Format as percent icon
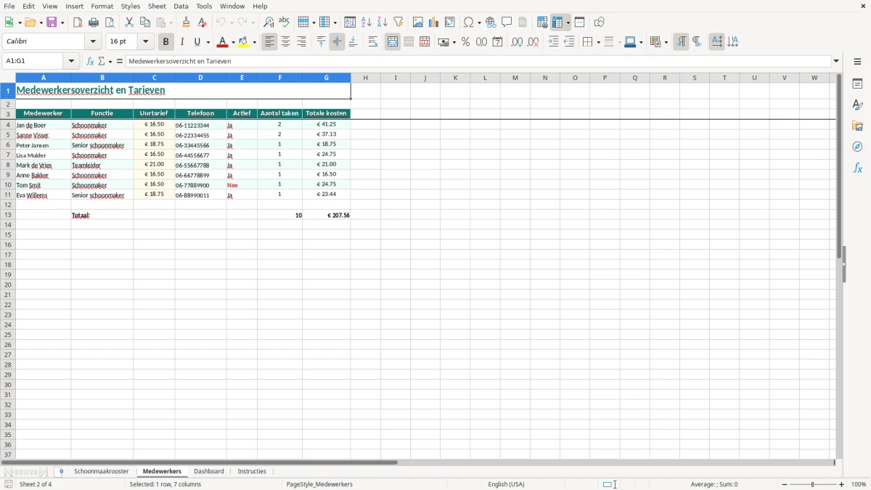 466,42
